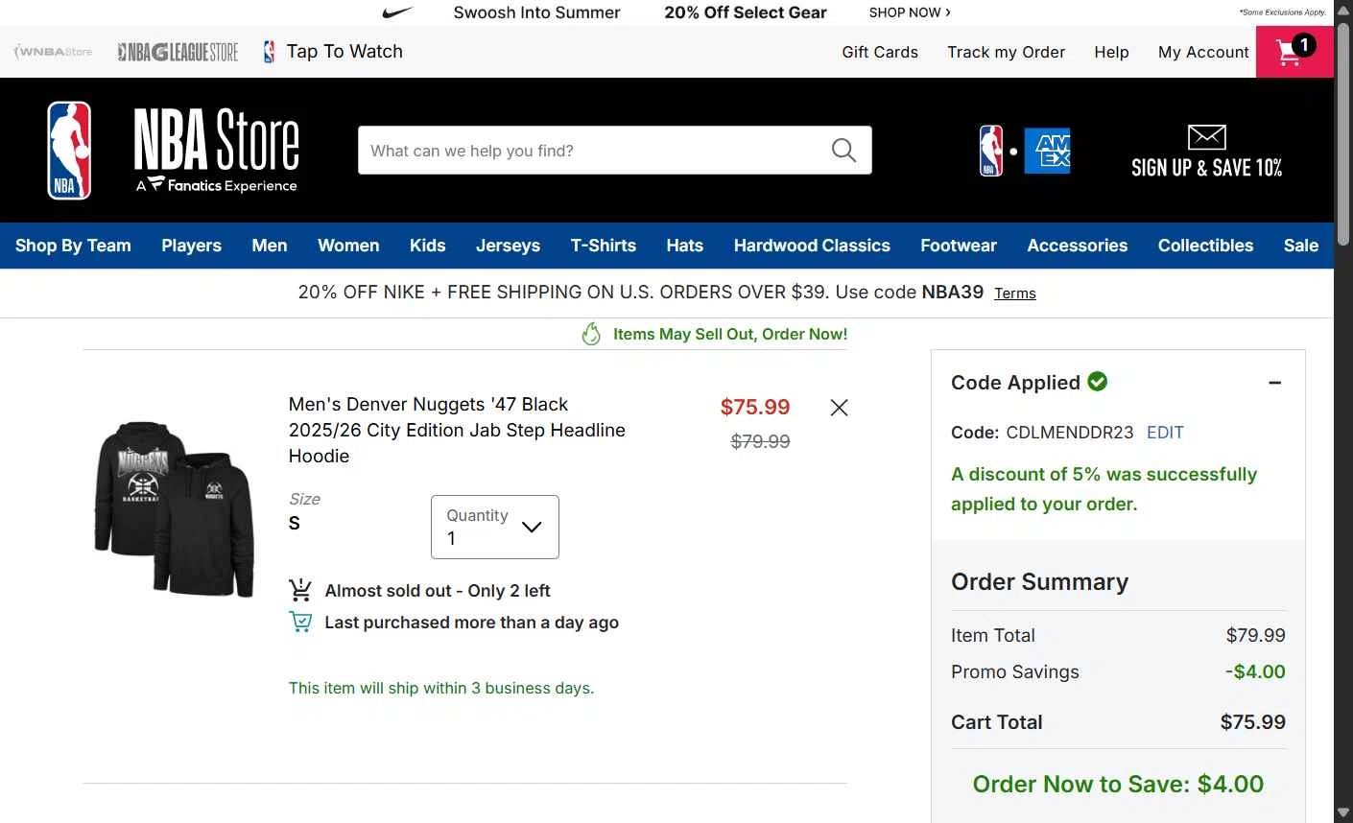The height and width of the screenshot is (823, 1353).
Task: Click the Nike swoosh logo
Action: [397, 12]
